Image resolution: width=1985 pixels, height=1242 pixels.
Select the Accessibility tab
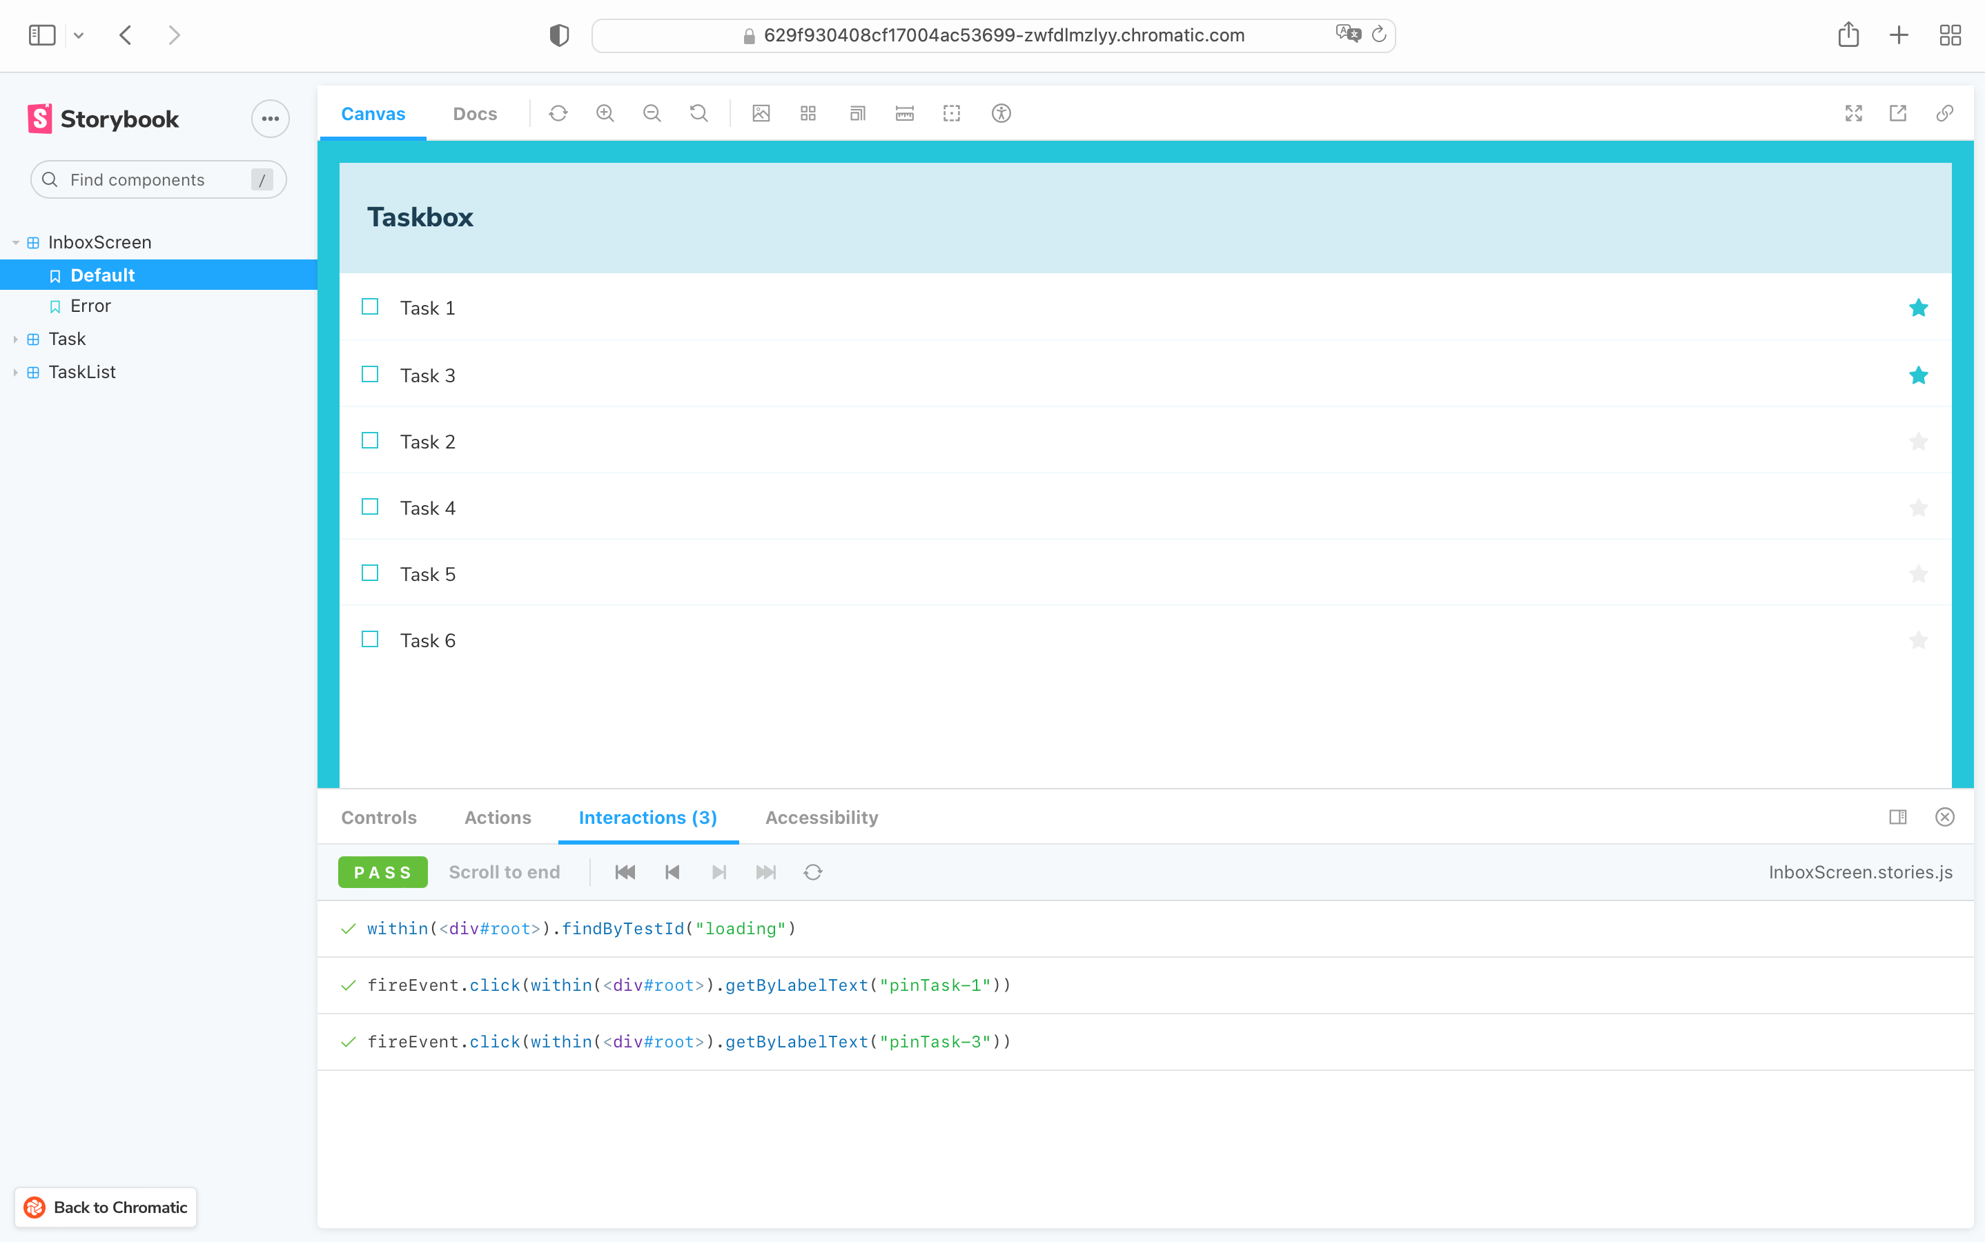[821, 817]
